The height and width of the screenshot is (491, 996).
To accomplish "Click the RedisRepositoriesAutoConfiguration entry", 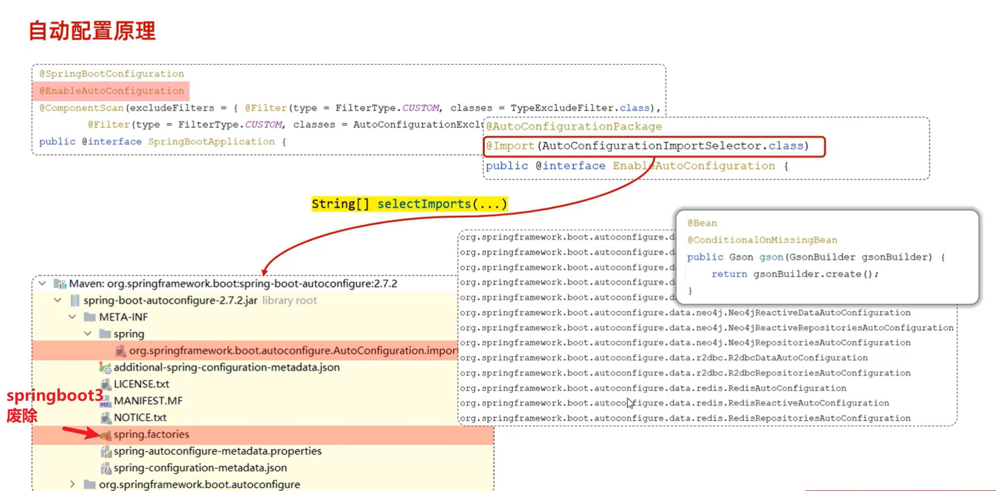I will pyautogui.click(x=685, y=418).
